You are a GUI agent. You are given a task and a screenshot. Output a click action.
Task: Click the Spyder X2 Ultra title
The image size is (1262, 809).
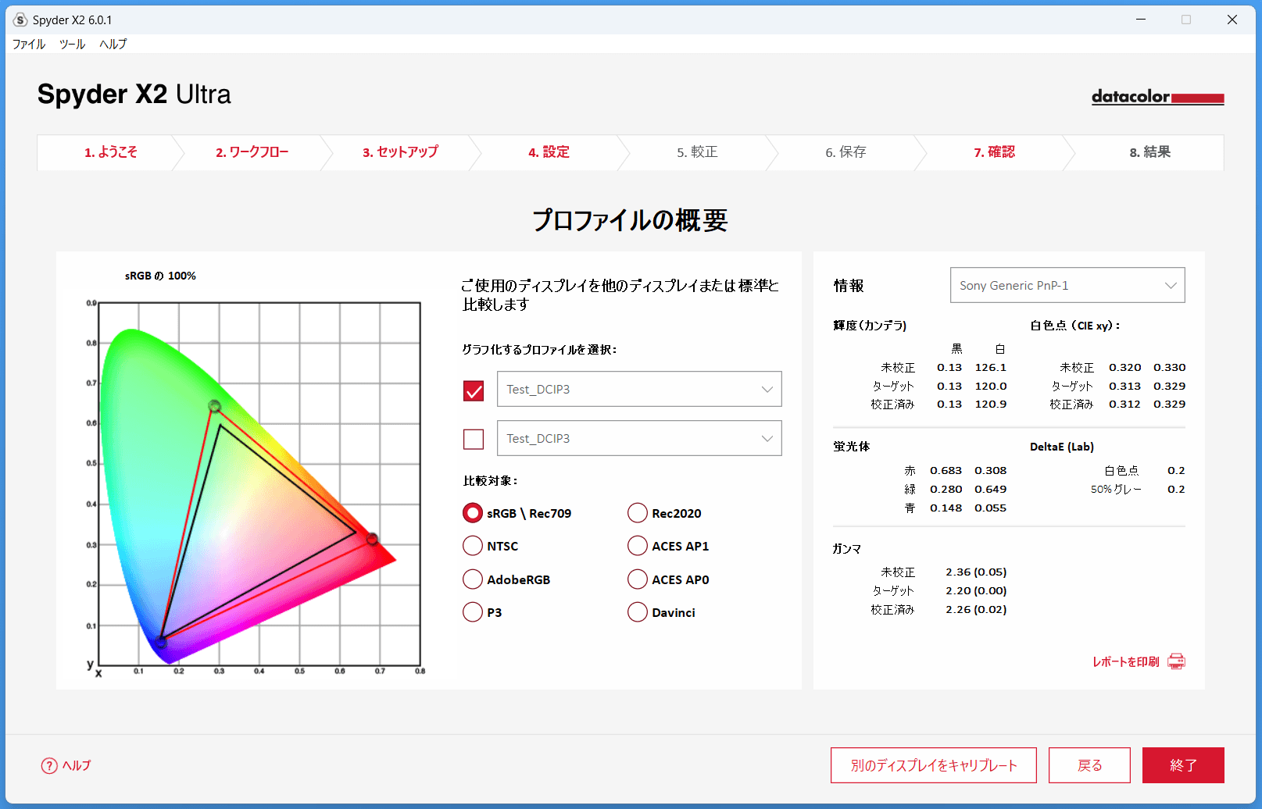click(x=134, y=94)
